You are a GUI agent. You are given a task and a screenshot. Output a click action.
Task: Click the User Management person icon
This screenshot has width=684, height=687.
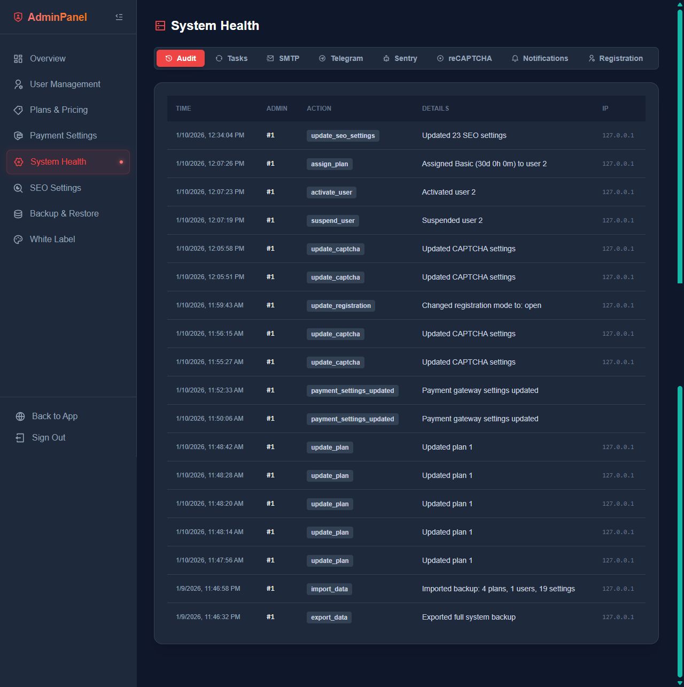click(18, 84)
